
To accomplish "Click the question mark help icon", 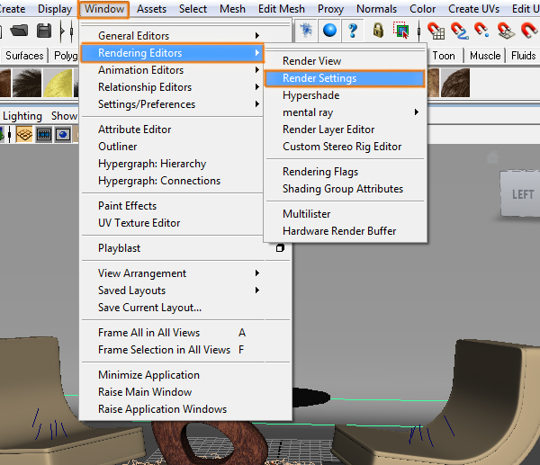I will coord(352,31).
